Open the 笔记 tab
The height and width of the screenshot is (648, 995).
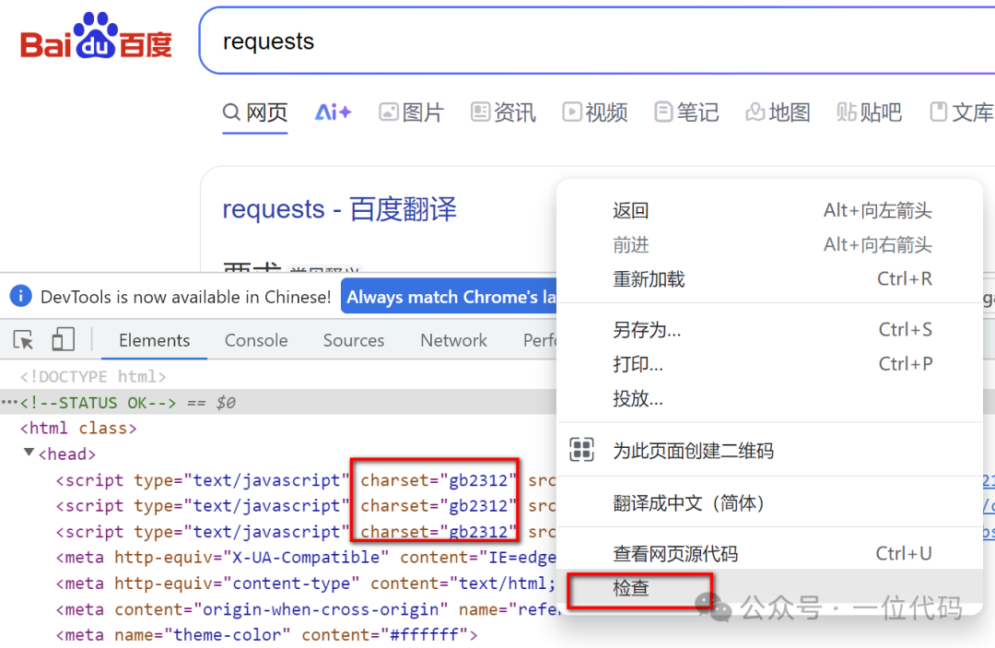686,112
